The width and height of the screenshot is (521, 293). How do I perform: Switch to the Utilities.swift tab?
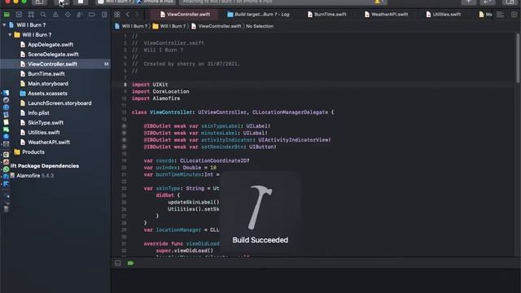pos(443,15)
